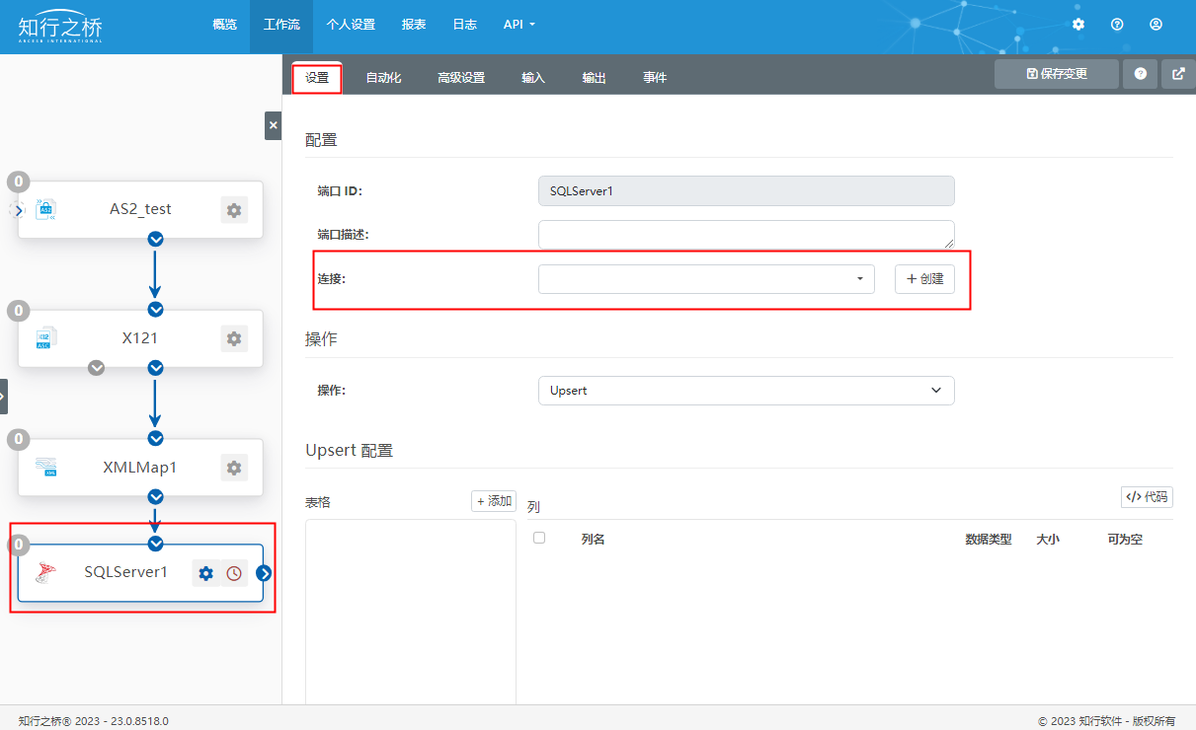Image resolution: width=1196 pixels, height=730 pixels.
Task: Expand the 连接 connection dropdown
Action: (x=706, y=279)
